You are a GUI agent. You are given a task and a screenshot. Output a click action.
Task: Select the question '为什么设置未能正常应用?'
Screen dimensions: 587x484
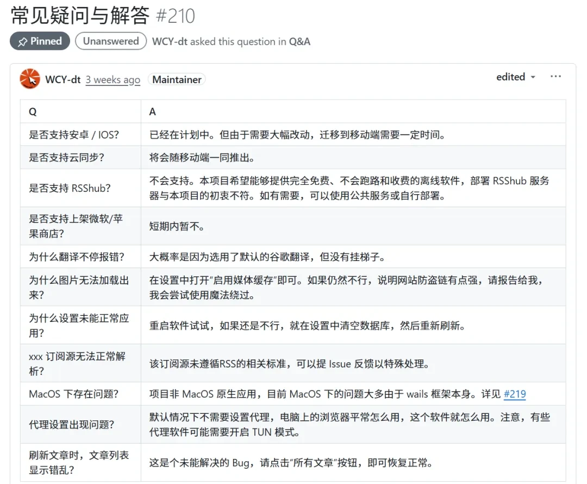pyautogui.click(x=79, y=326)
